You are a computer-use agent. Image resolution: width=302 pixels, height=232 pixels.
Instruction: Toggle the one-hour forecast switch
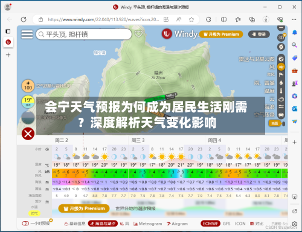click(x=25, y=224)
